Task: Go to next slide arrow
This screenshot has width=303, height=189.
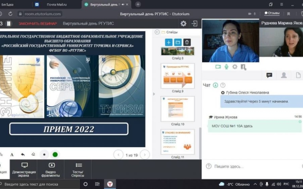Action: [x=145, y=155]
